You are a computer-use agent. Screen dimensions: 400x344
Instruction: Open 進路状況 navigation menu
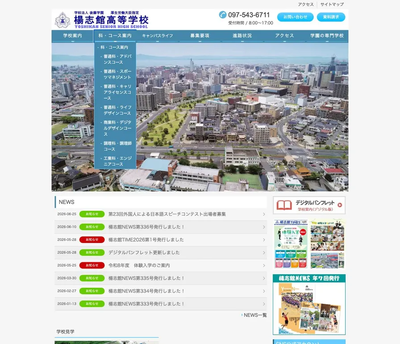(242, 36)
